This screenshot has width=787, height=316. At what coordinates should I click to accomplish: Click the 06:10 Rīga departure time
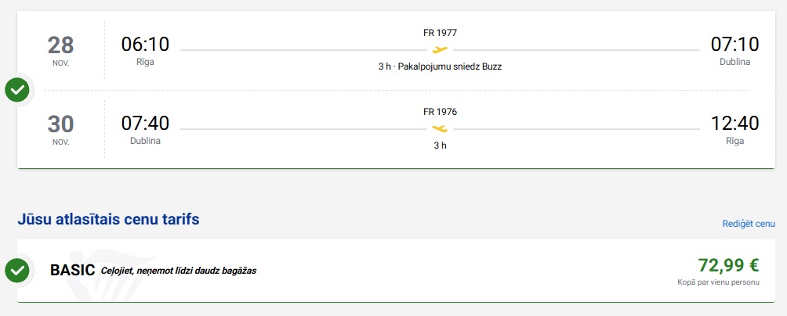145,45
